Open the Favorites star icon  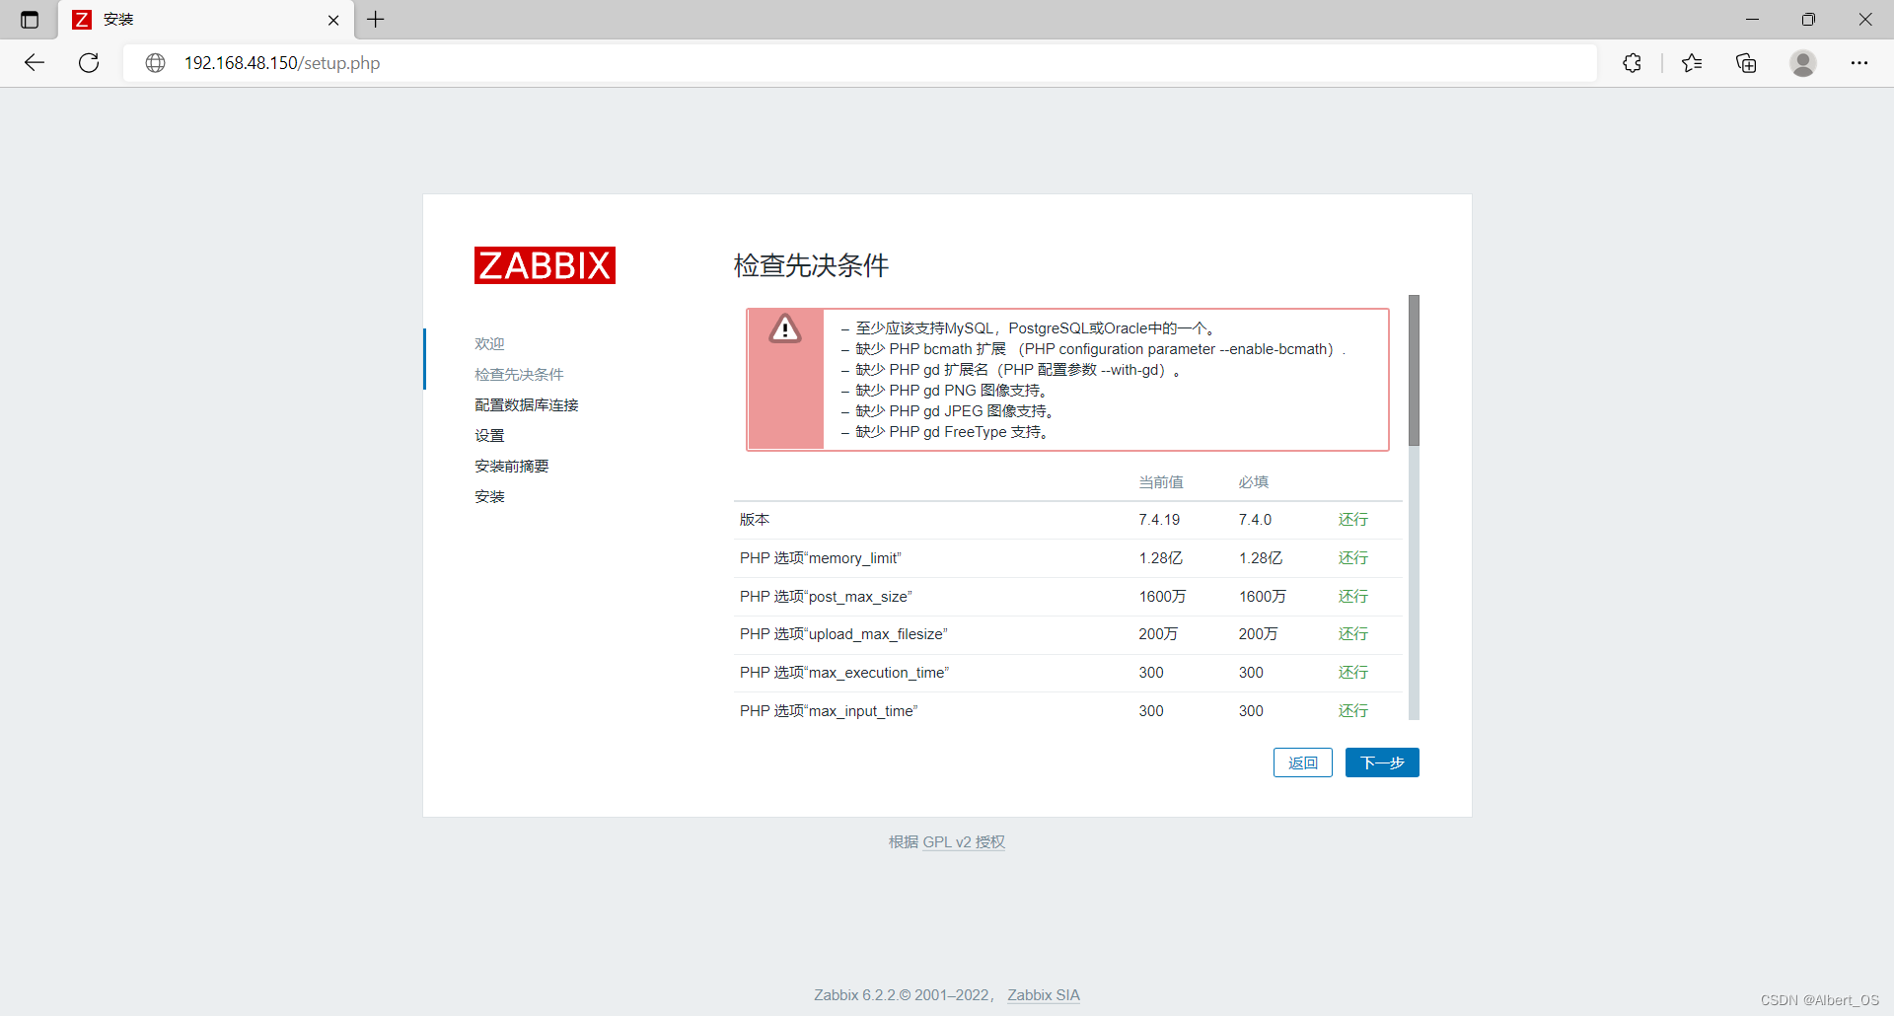click(1692, 63)
